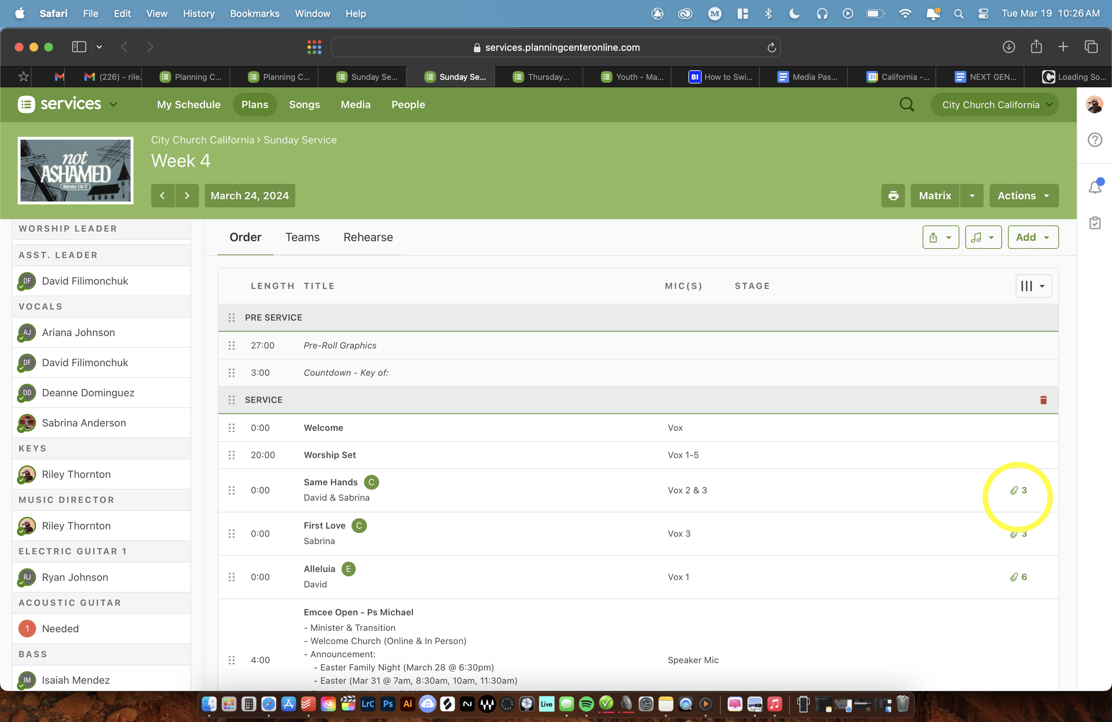Click the print plan icon
The width and height of the screenshot is (1112, 722).
tap(892, 196)
